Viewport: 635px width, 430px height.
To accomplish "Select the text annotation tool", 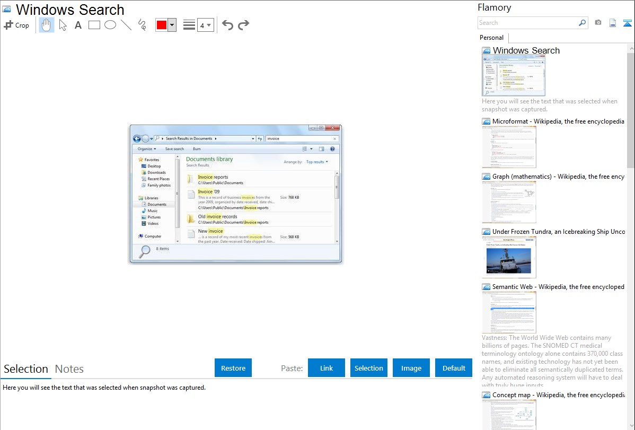I will 78,25.
